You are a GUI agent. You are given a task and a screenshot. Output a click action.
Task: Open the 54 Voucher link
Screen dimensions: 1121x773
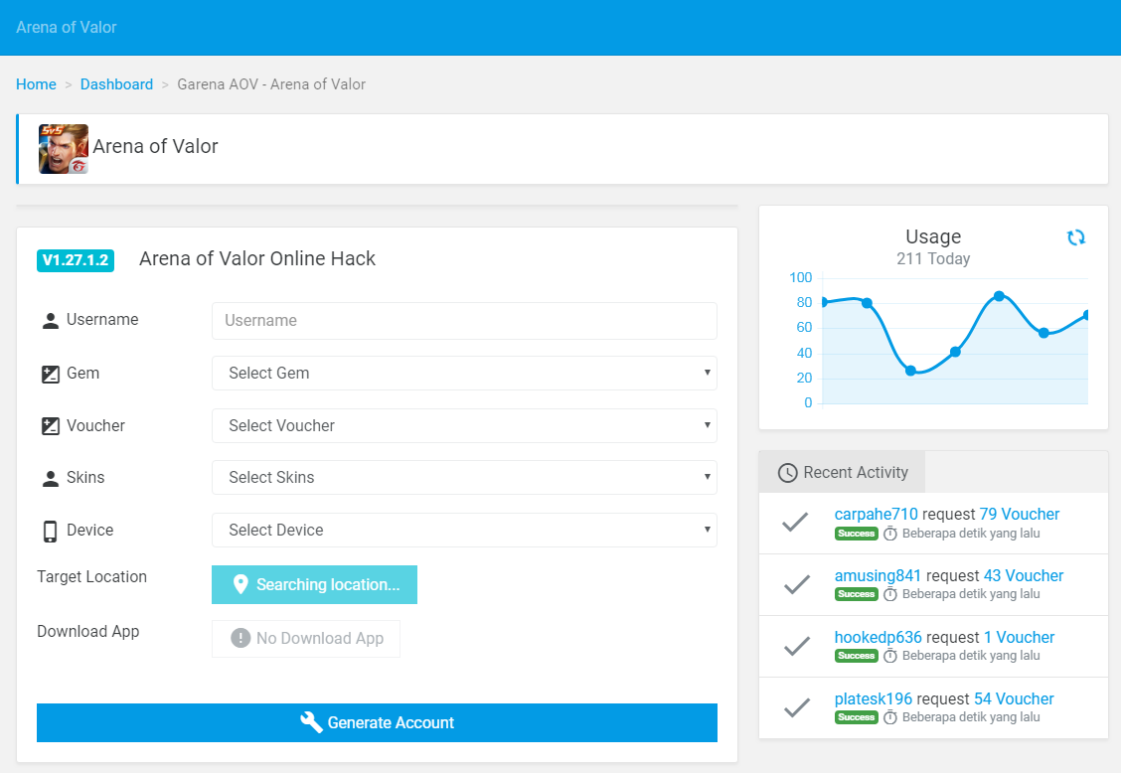pyautogui.click(x=1014, y=698)
